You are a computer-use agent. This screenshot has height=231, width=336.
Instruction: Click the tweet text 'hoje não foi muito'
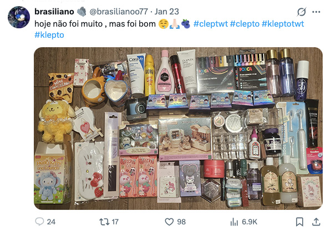(x=69, y=24)
